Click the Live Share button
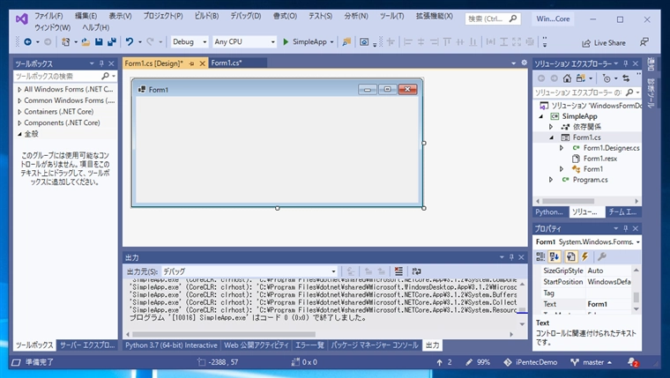670x378 pixels. (604, 42)
